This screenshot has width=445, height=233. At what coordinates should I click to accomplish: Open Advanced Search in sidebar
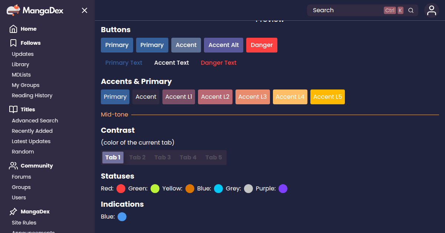[x=35, y=121]
